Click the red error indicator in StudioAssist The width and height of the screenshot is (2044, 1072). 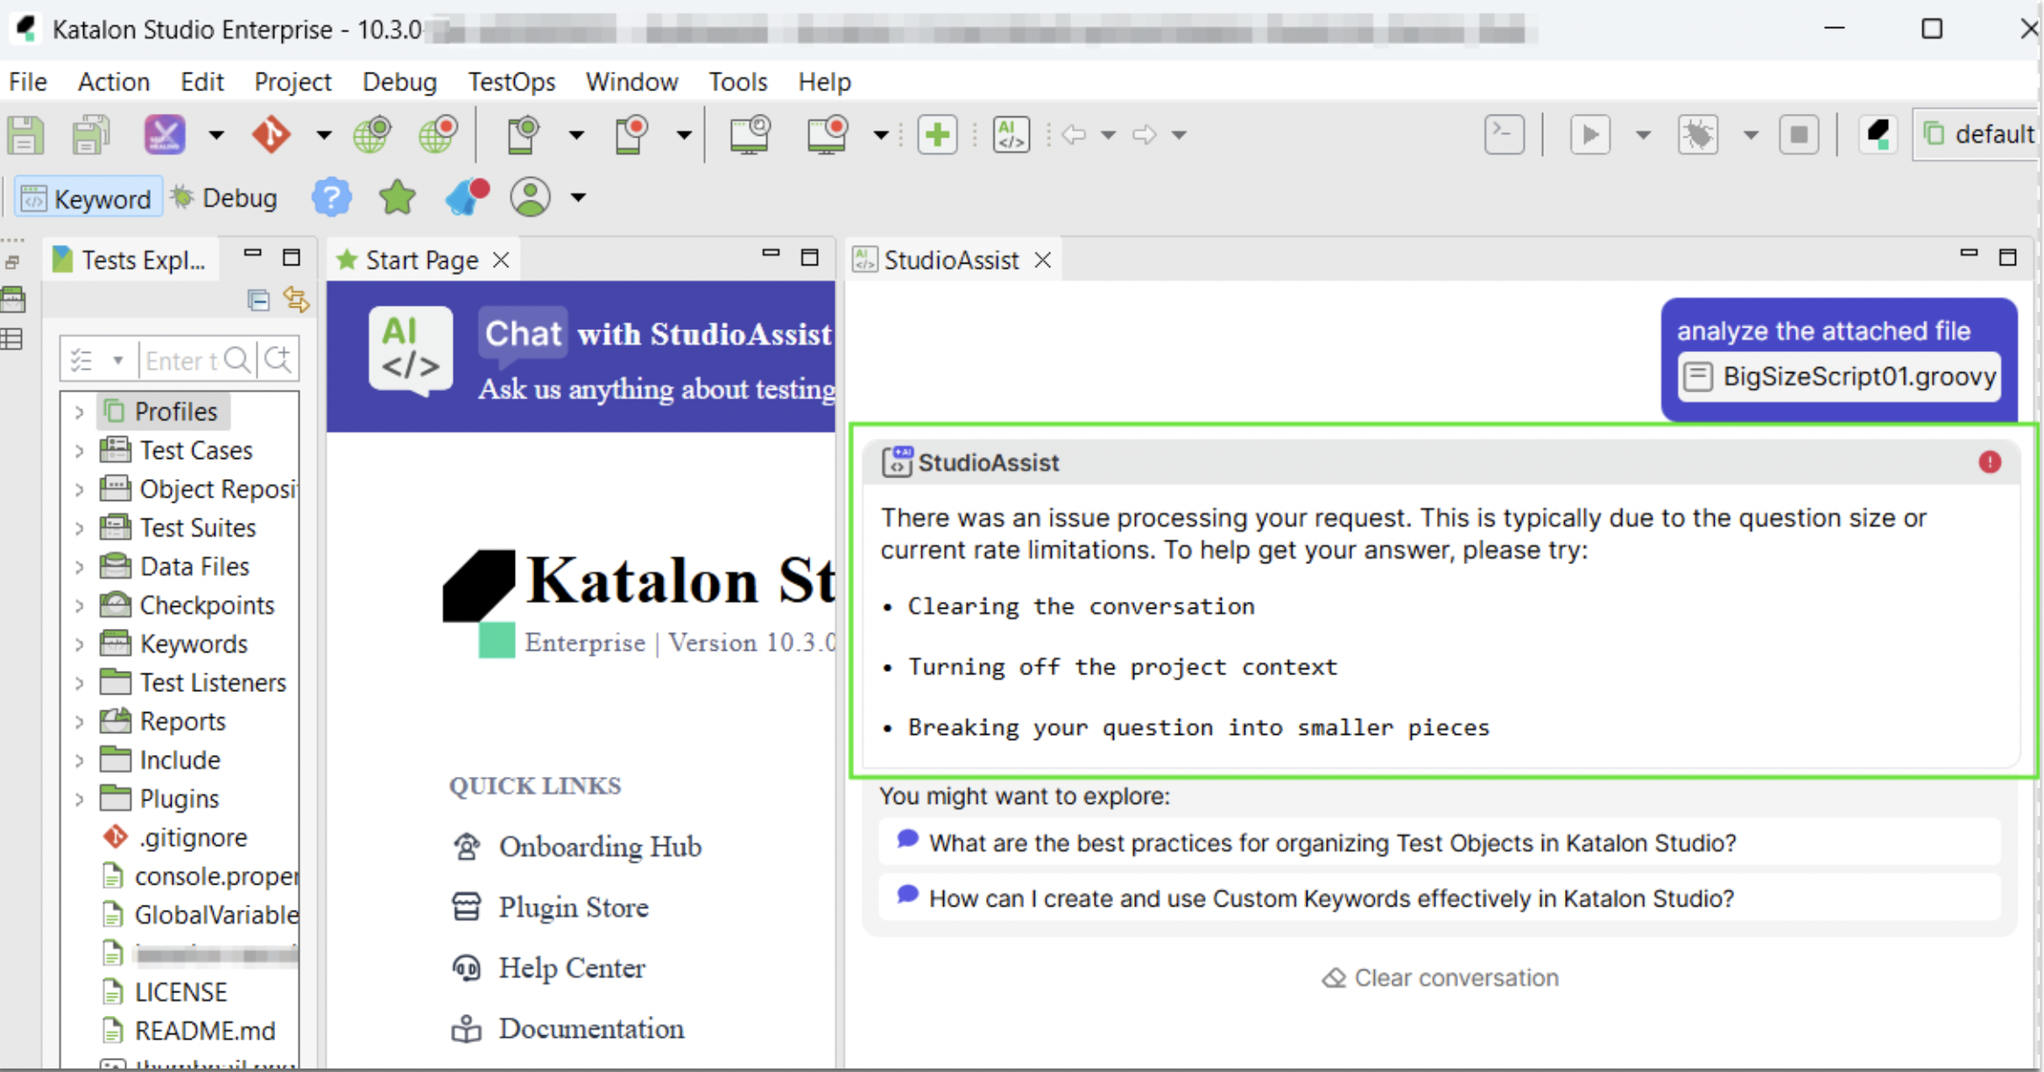pos(1990,462)
